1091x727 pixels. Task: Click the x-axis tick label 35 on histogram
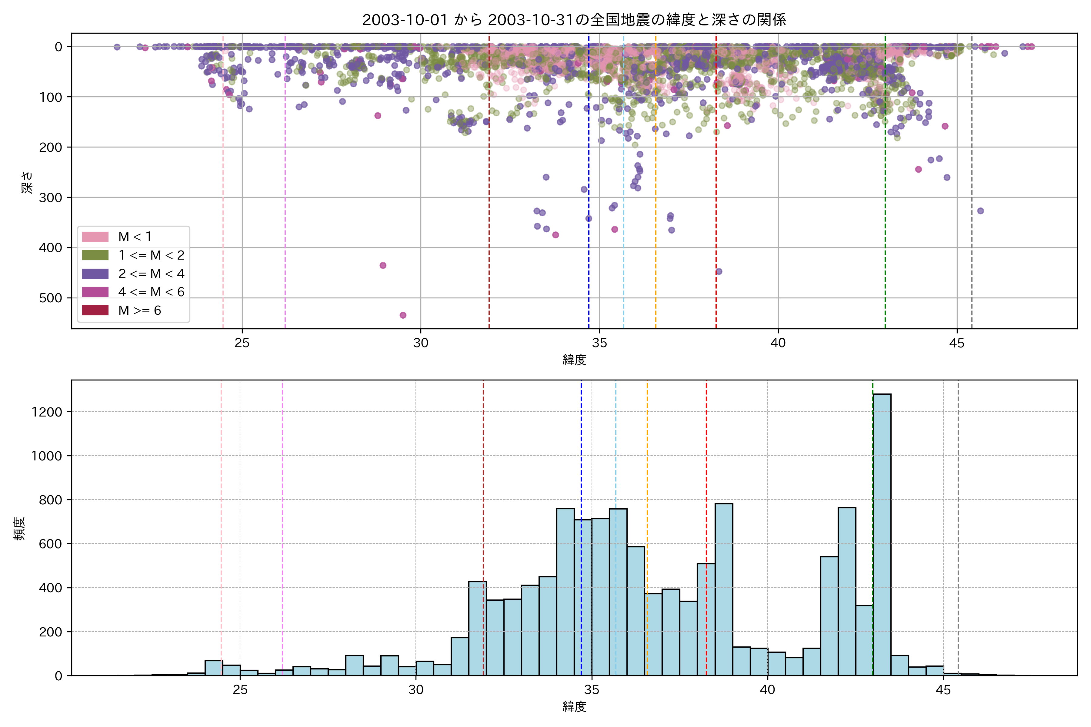(x=592, y=690)
